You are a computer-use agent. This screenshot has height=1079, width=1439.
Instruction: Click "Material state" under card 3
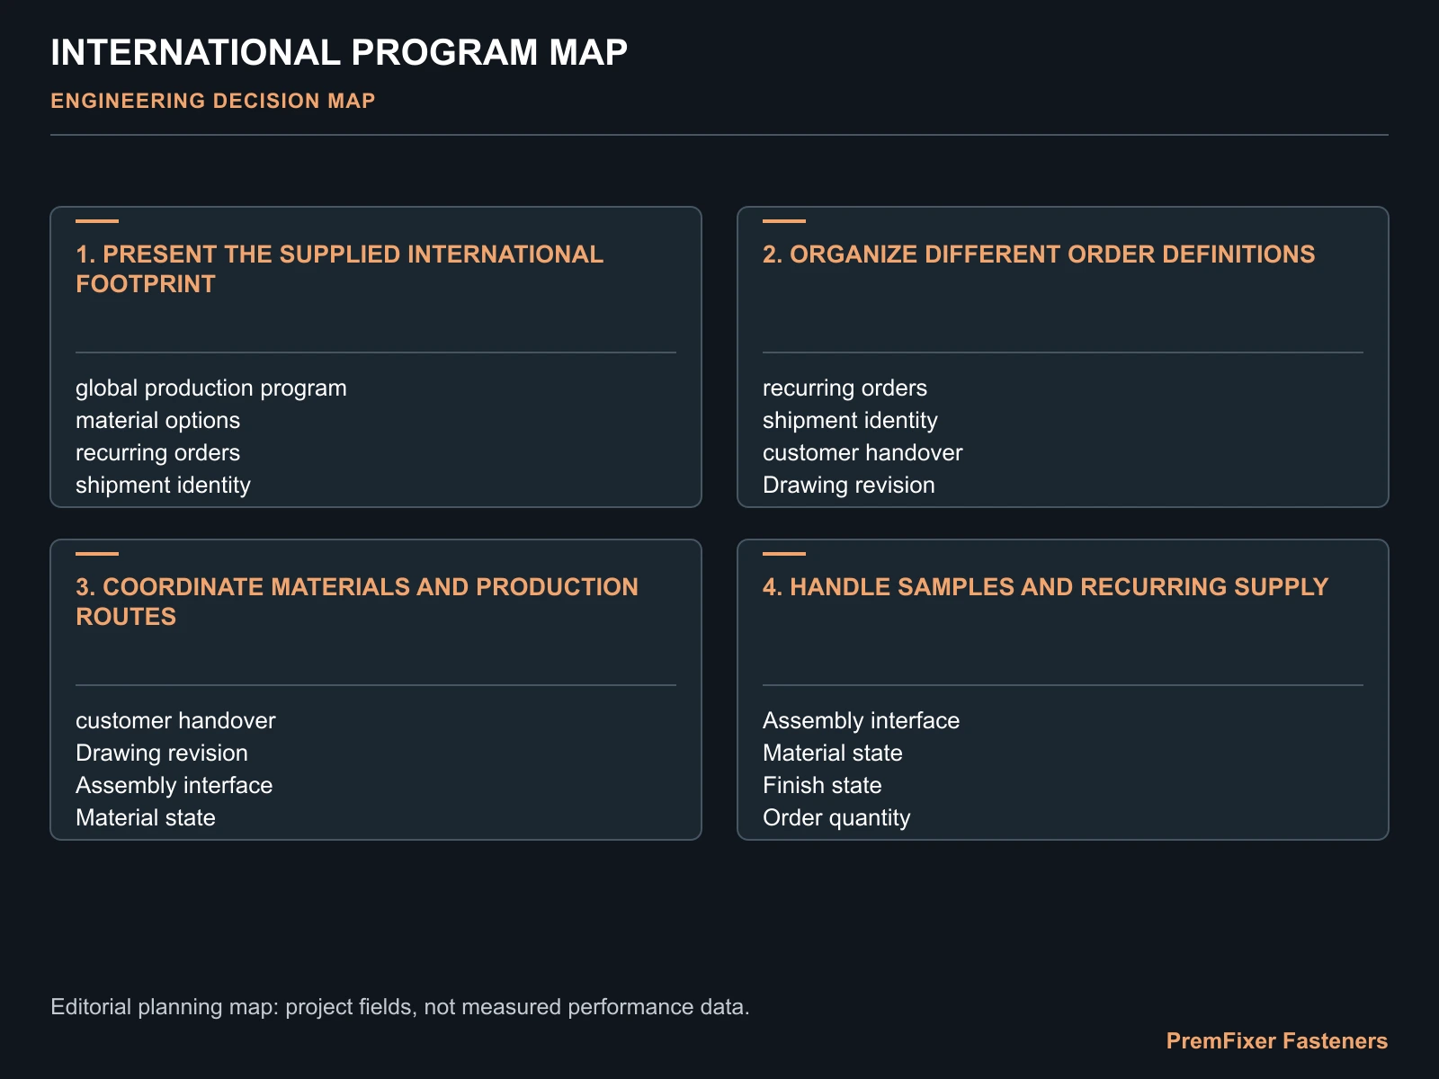[x=146, y=817]
